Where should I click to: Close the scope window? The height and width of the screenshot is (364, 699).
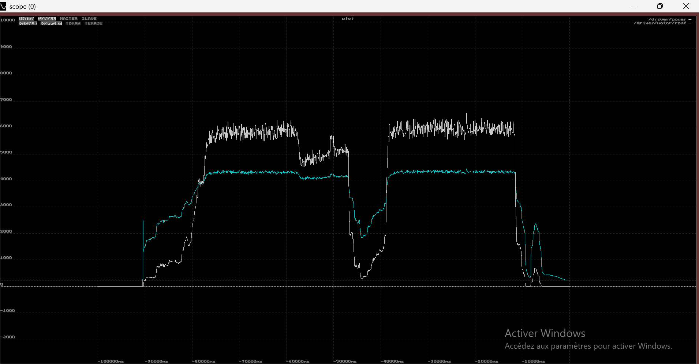click(686, 6)
